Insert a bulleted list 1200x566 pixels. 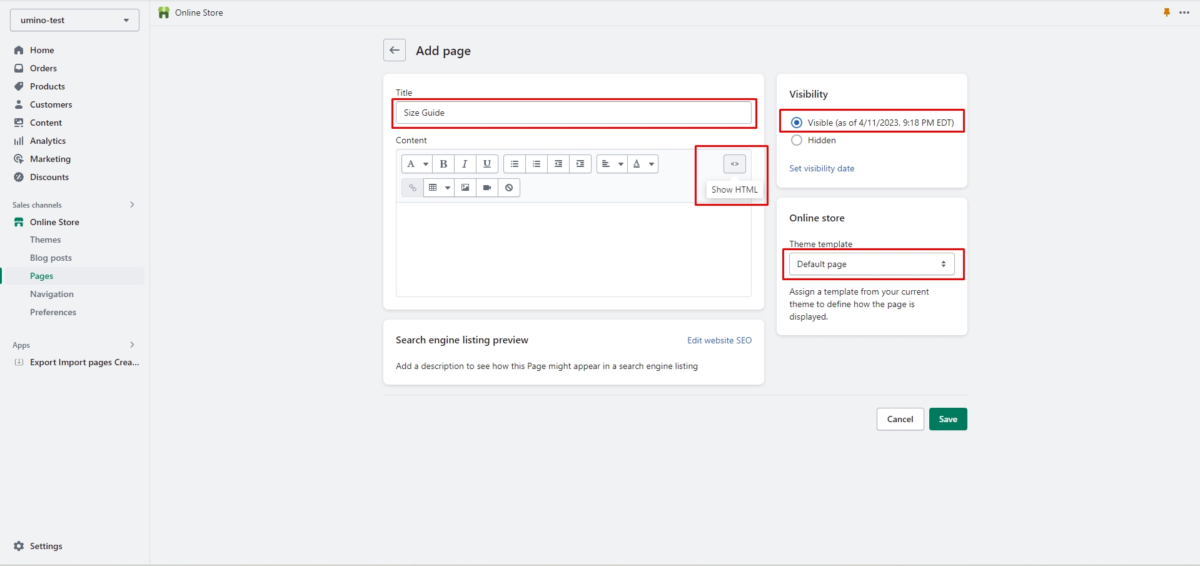pos(515,164)
